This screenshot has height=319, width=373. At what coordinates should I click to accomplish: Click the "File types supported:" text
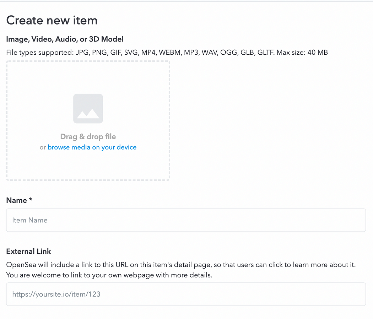point(40,53)
